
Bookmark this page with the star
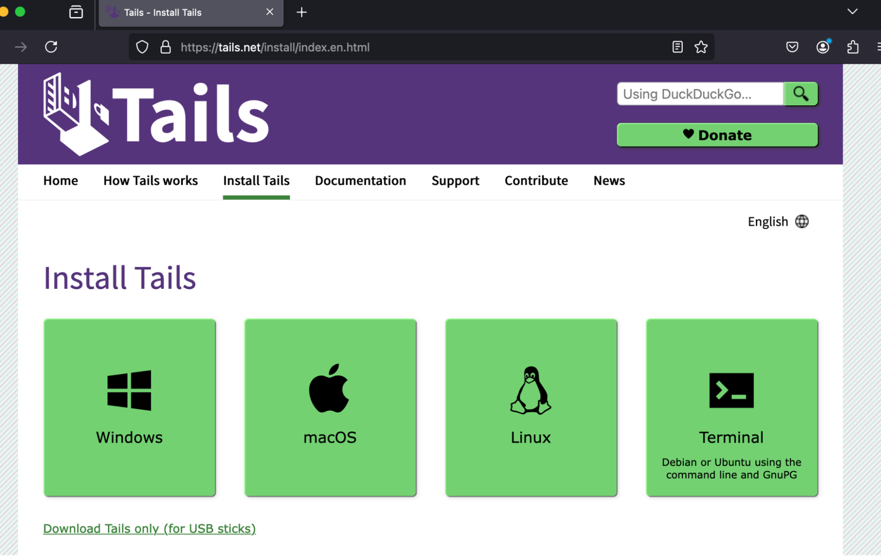pyautogui.click(x=700, y=47)
